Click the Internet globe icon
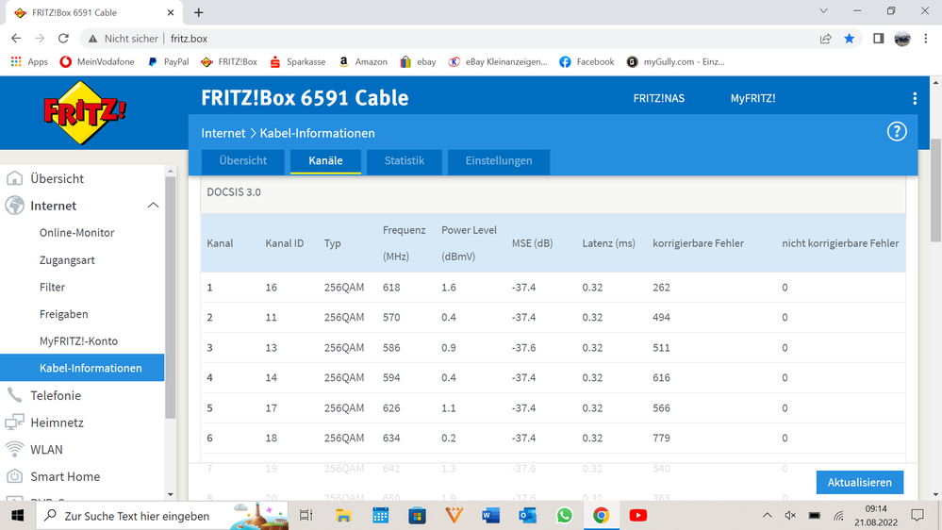Screen dimensions: 942x530 point(14,206)
